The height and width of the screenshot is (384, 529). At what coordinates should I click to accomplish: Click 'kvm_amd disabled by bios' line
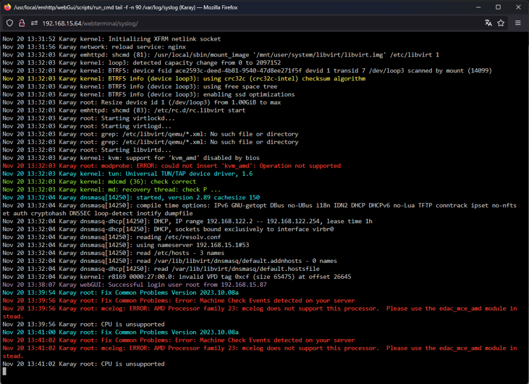coord(131,158)
